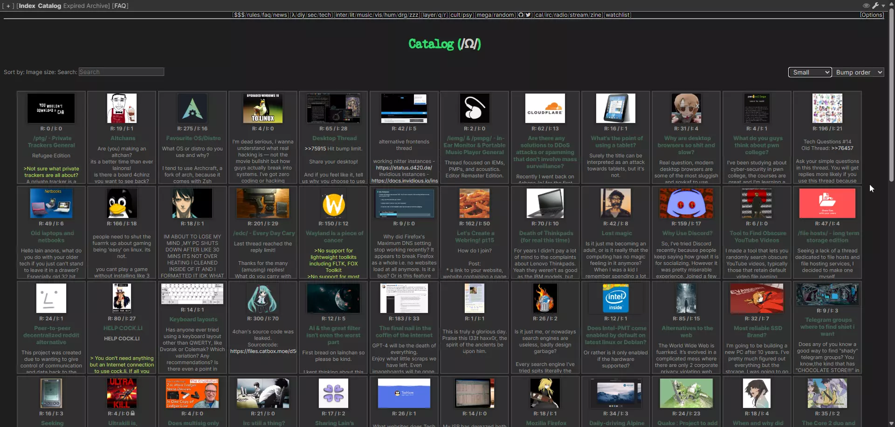Open the random board link
This screenshot has height=427, width=895.
(504, 15)
